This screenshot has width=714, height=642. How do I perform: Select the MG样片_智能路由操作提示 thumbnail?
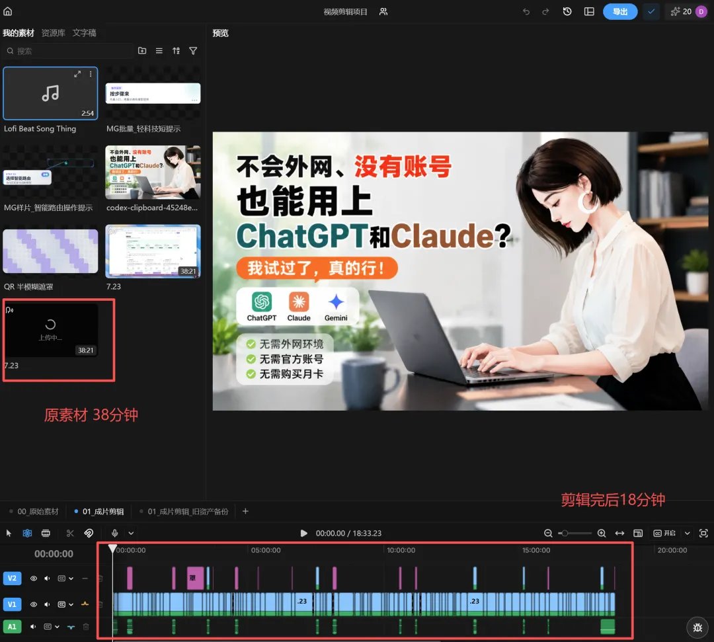(50, 172)
